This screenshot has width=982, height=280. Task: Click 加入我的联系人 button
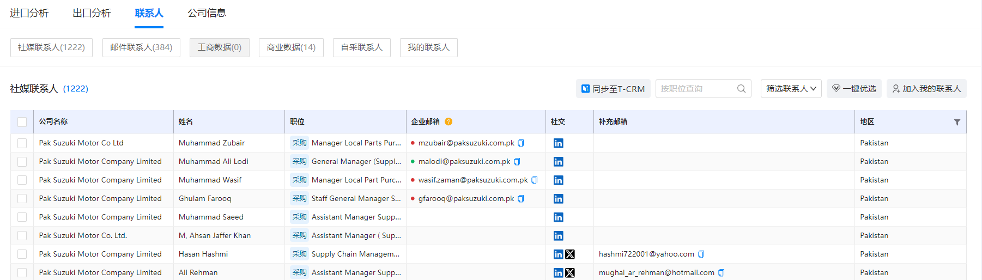(x=926, y=89)
